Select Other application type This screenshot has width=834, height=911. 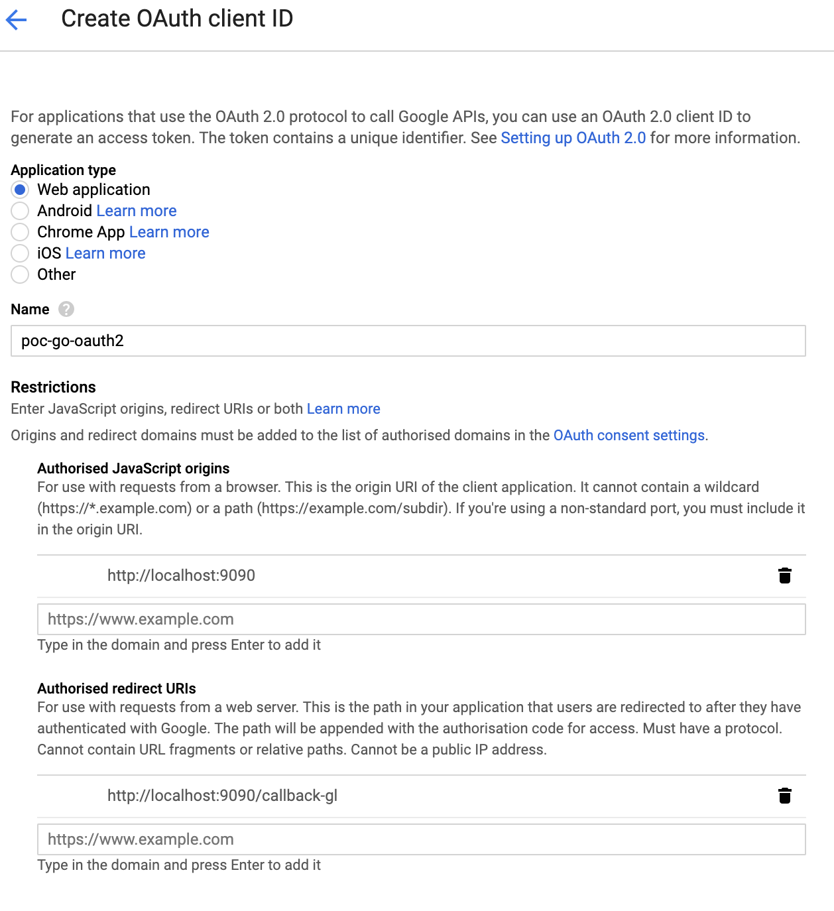pos(20,274)
